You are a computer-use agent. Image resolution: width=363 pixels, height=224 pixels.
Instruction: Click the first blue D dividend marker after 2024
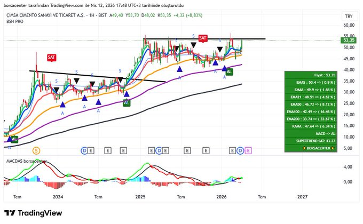[84, 151]
